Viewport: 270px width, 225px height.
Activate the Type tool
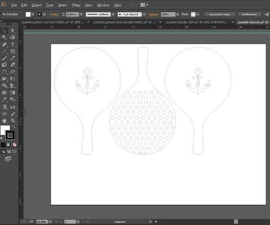click(13, 45)
